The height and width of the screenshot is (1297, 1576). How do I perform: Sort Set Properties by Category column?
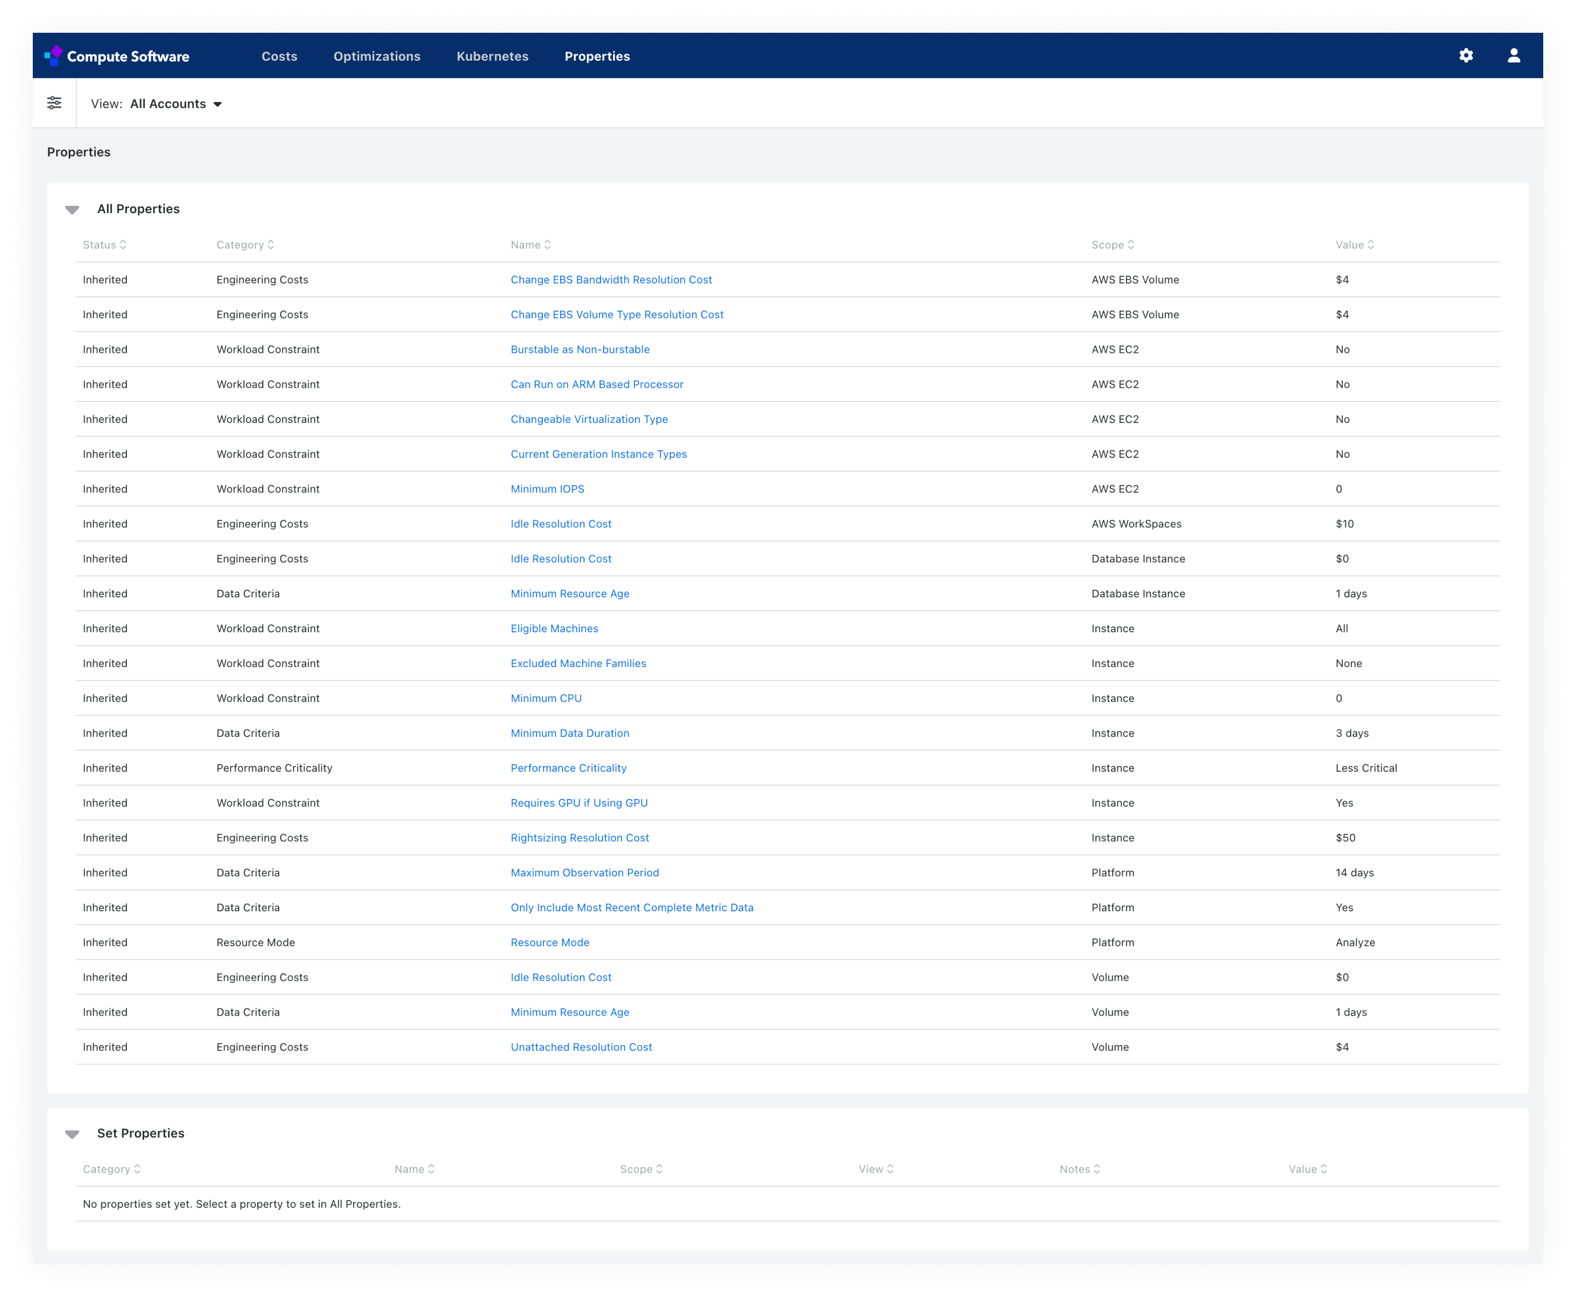pyautogui.click(x=111, y=1169)
